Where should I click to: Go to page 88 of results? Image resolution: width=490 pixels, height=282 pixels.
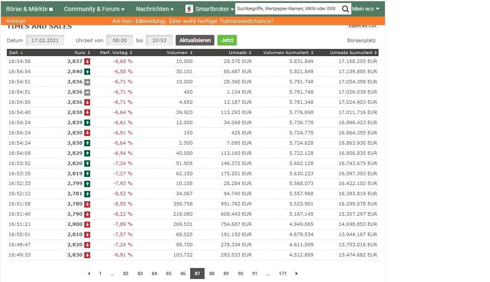tap(212, 273)
